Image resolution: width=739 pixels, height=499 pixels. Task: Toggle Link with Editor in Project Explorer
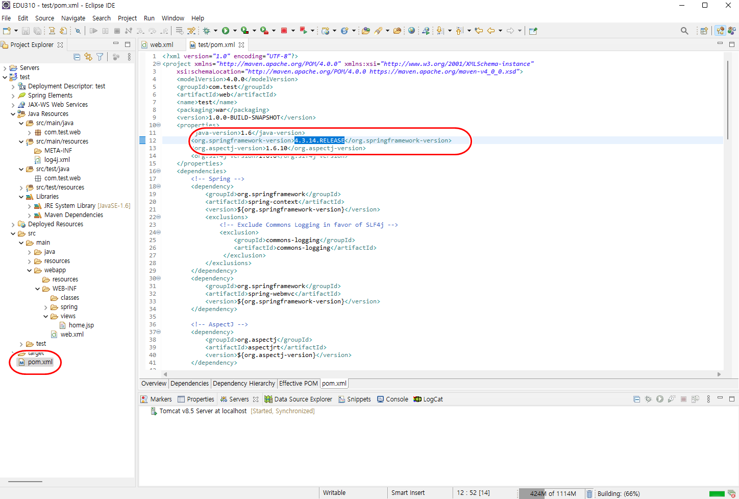[88, 57]
